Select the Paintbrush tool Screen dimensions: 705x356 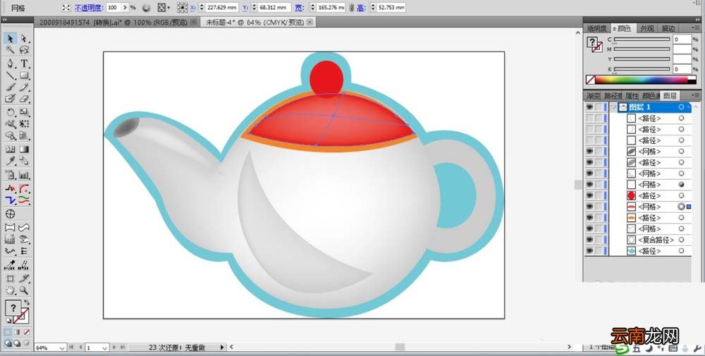click(x=10, y=87)
